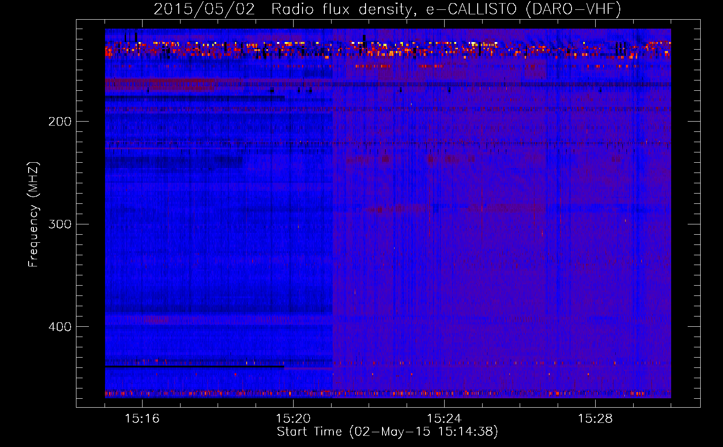Screen dimensions: 723x447
Task: Click the 400 frequency tick label
Action: click(x=60, y=327)
